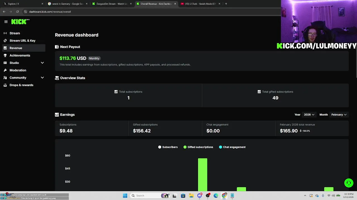Open the volume speaker tray icon
Screen dimensions: 357x200
(333, 196)
